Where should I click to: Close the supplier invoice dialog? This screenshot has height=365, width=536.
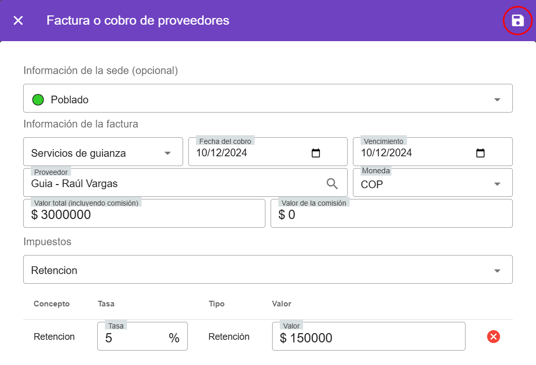click(x=18, y=21)
